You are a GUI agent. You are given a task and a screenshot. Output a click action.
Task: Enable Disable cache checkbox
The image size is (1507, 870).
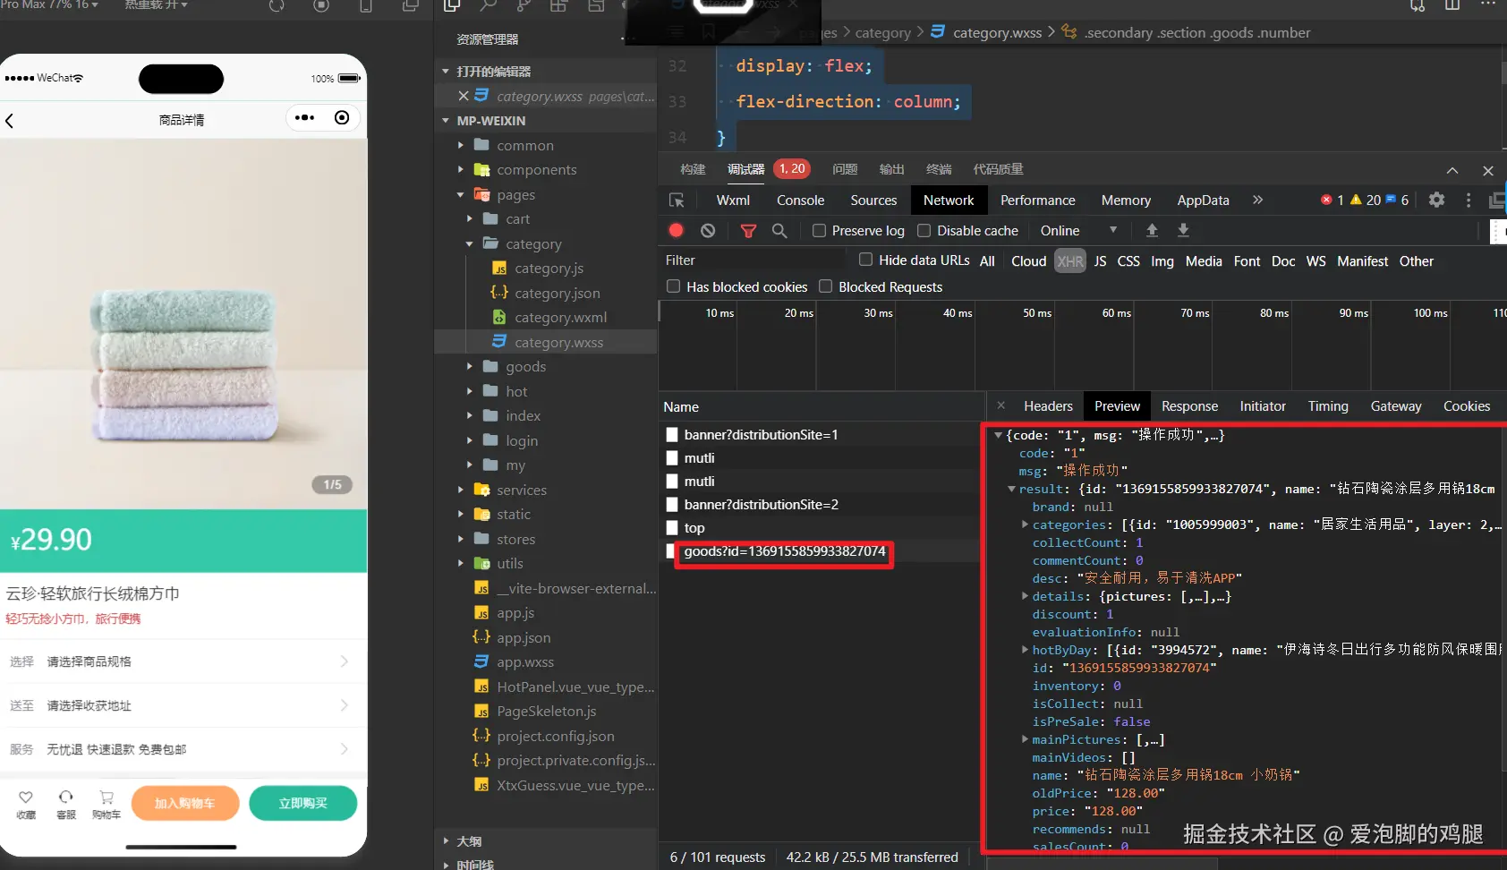[x=924, y=231]
